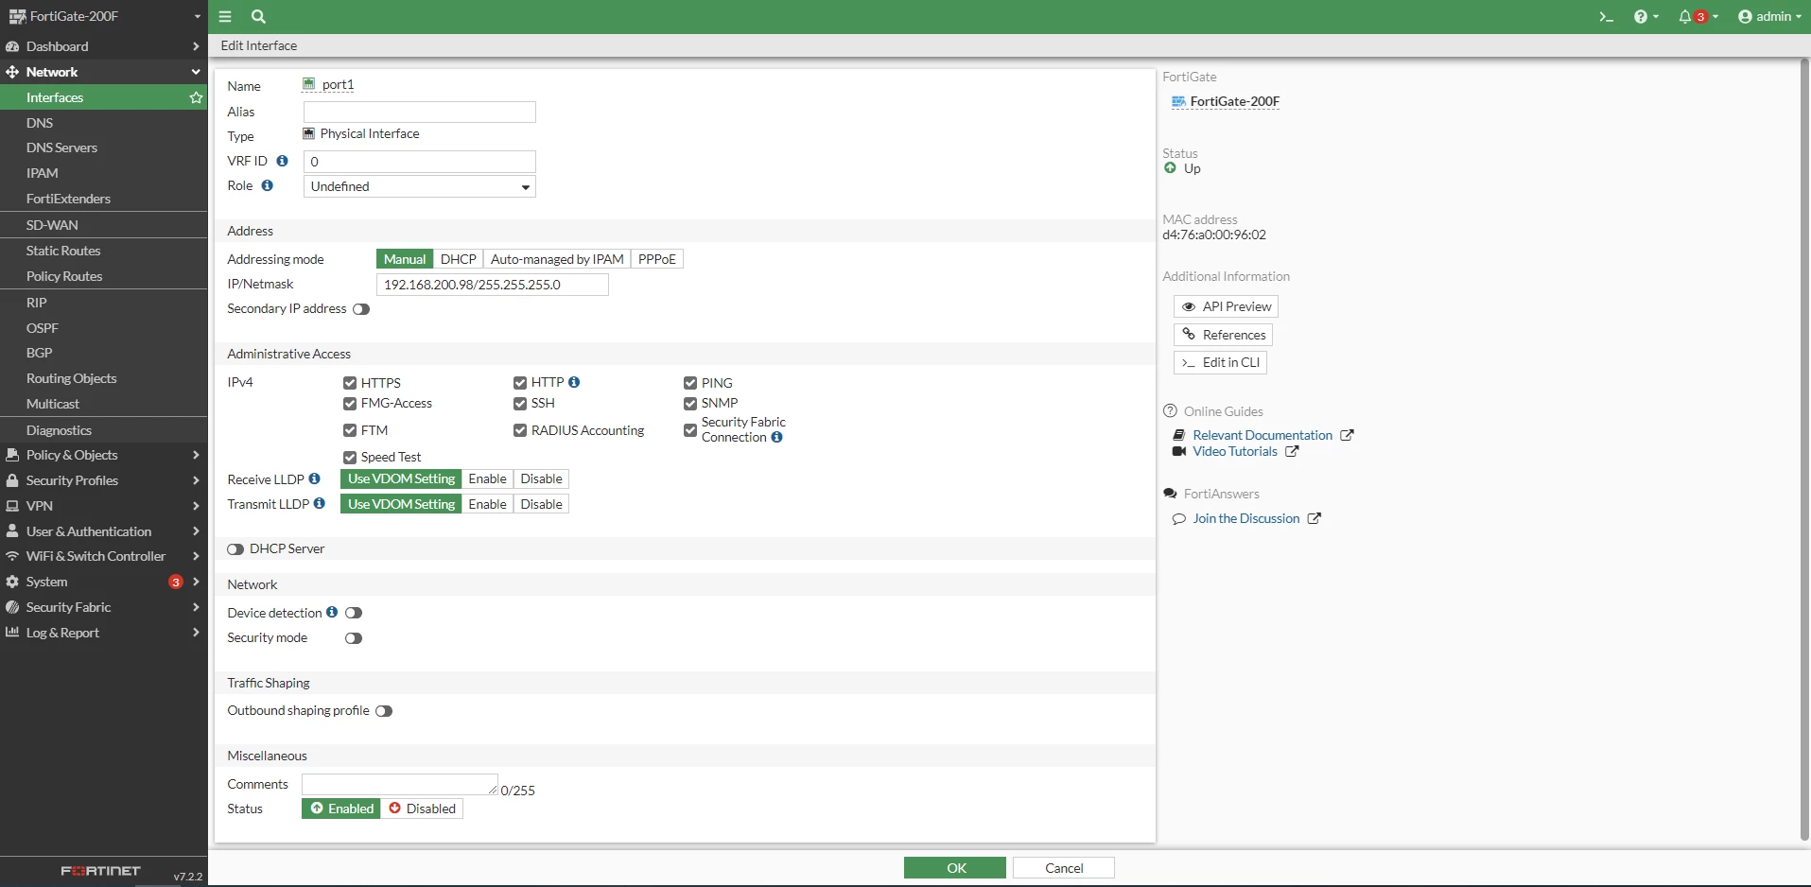This screenshot has width=1811, height=887.
Task: Click the Join the Discussion chat icon
Action: click(x=1179, y=518)
